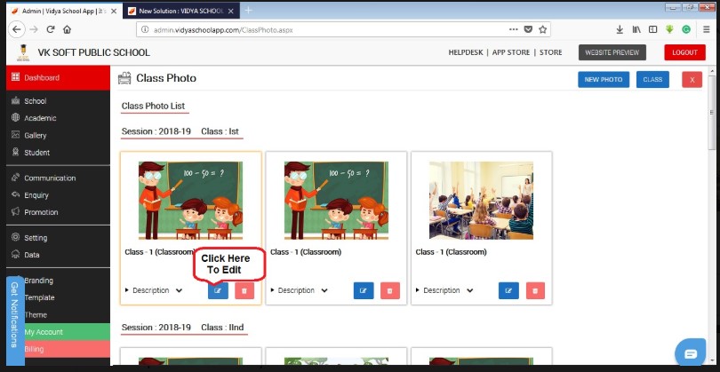Open the HELPDESK link
Screen dimensions: 720x372
[466, 52]
